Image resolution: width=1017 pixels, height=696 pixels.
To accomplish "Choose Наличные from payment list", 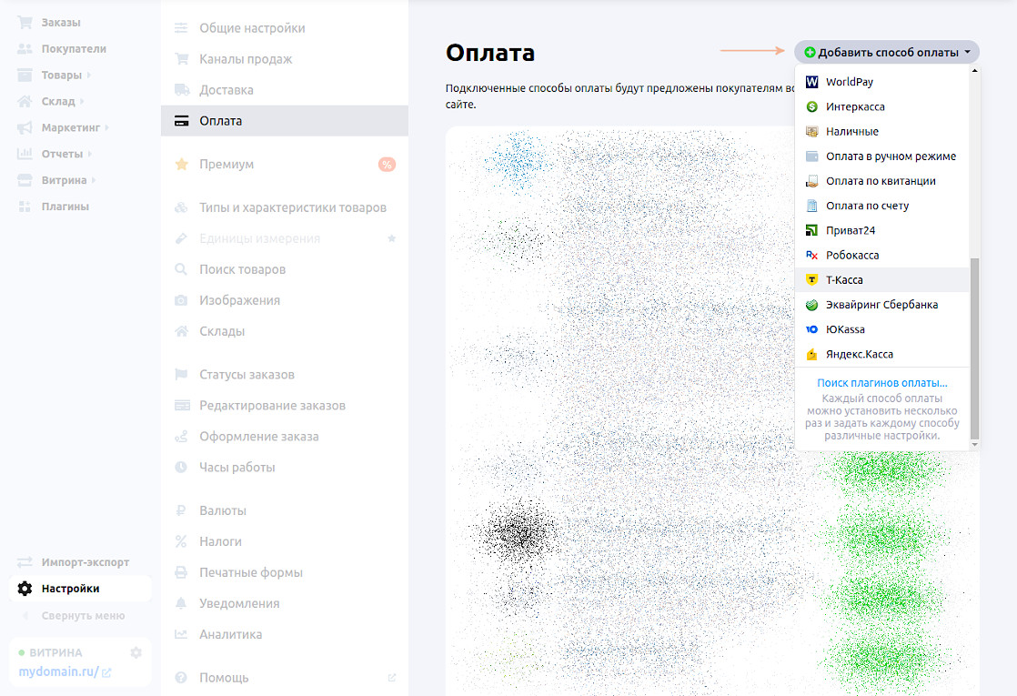I will 851,132.
